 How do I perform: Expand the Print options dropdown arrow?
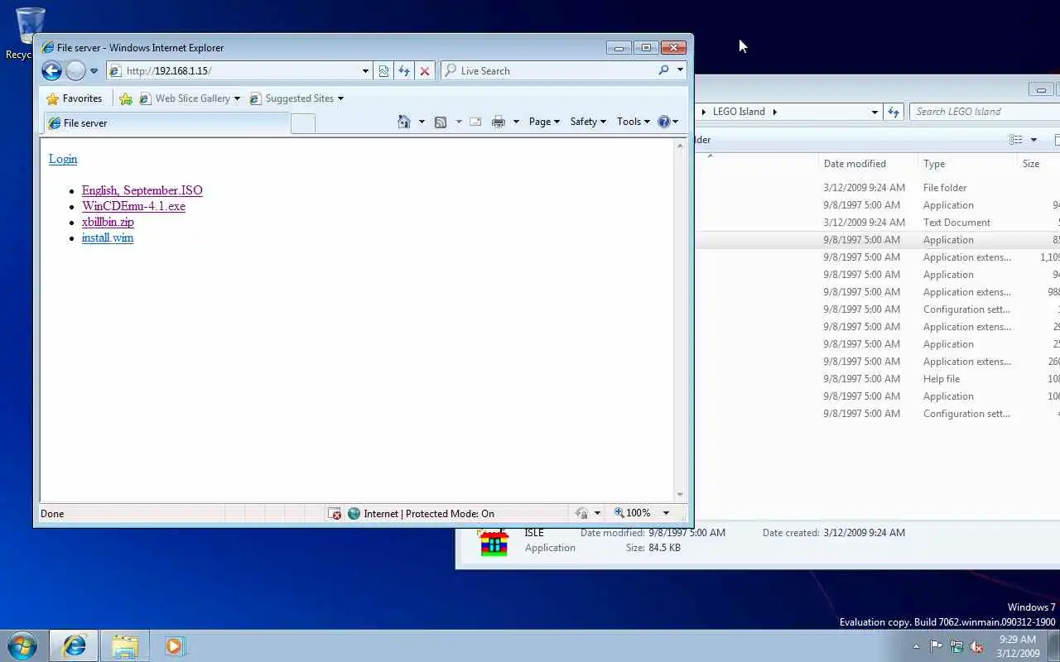[516, 122]
